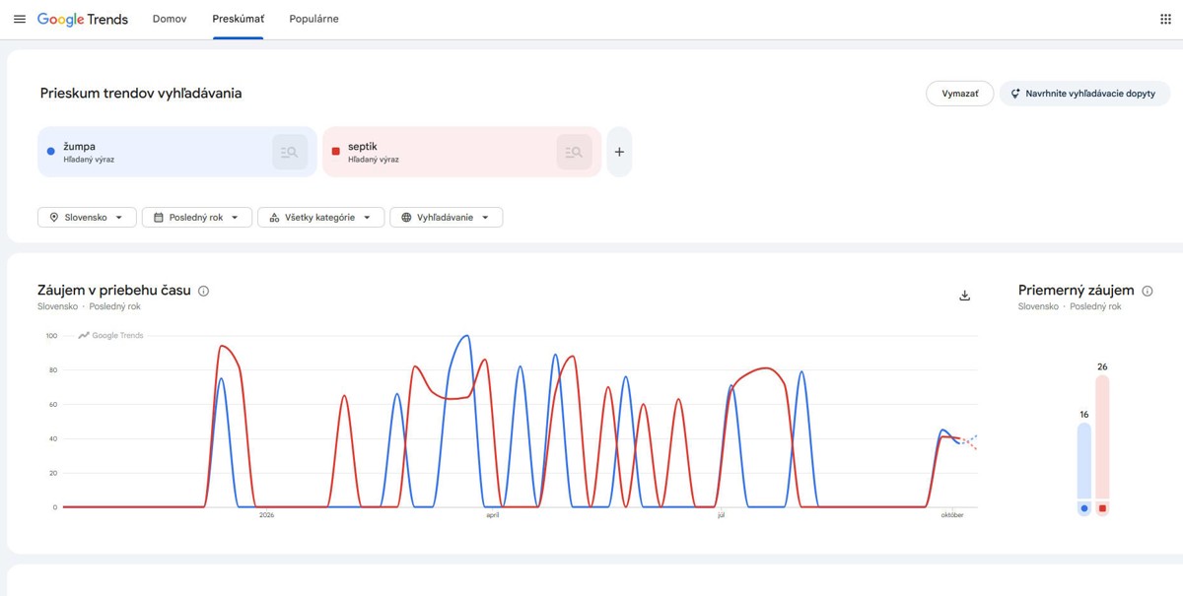This screenshot has width=1183, height=596.
Task: Download the interest over time chart
Action: click(x=965, y=296)
